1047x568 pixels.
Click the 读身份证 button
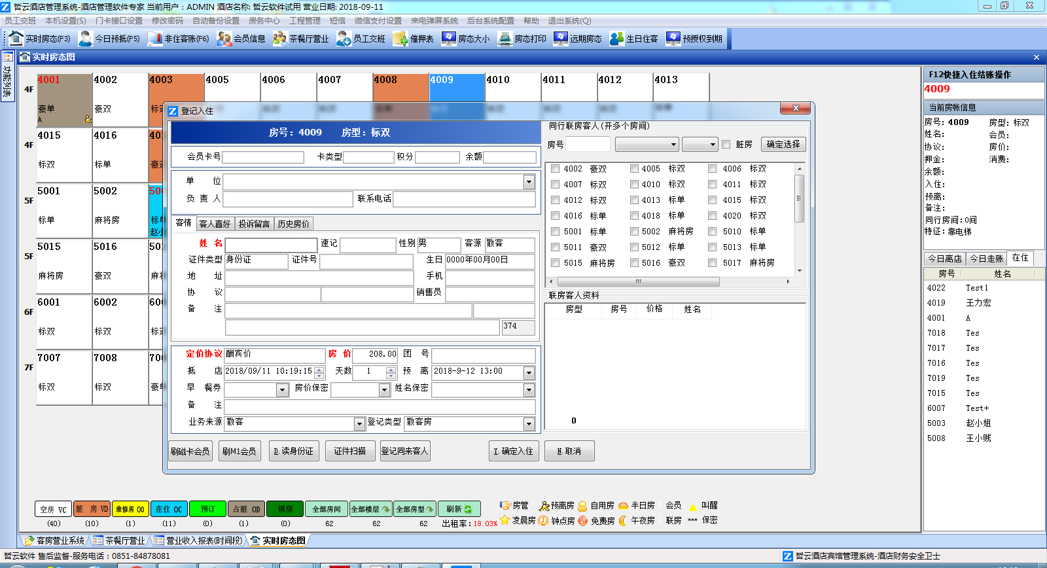[x=294, y=451]
